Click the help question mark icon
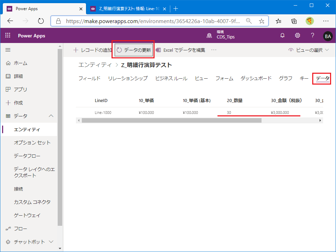The height and width of the screenshot is (252, 336). (313, 36)
